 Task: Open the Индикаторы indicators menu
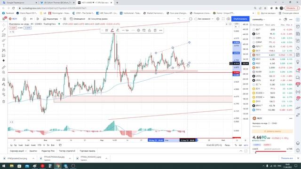[50, 19]
